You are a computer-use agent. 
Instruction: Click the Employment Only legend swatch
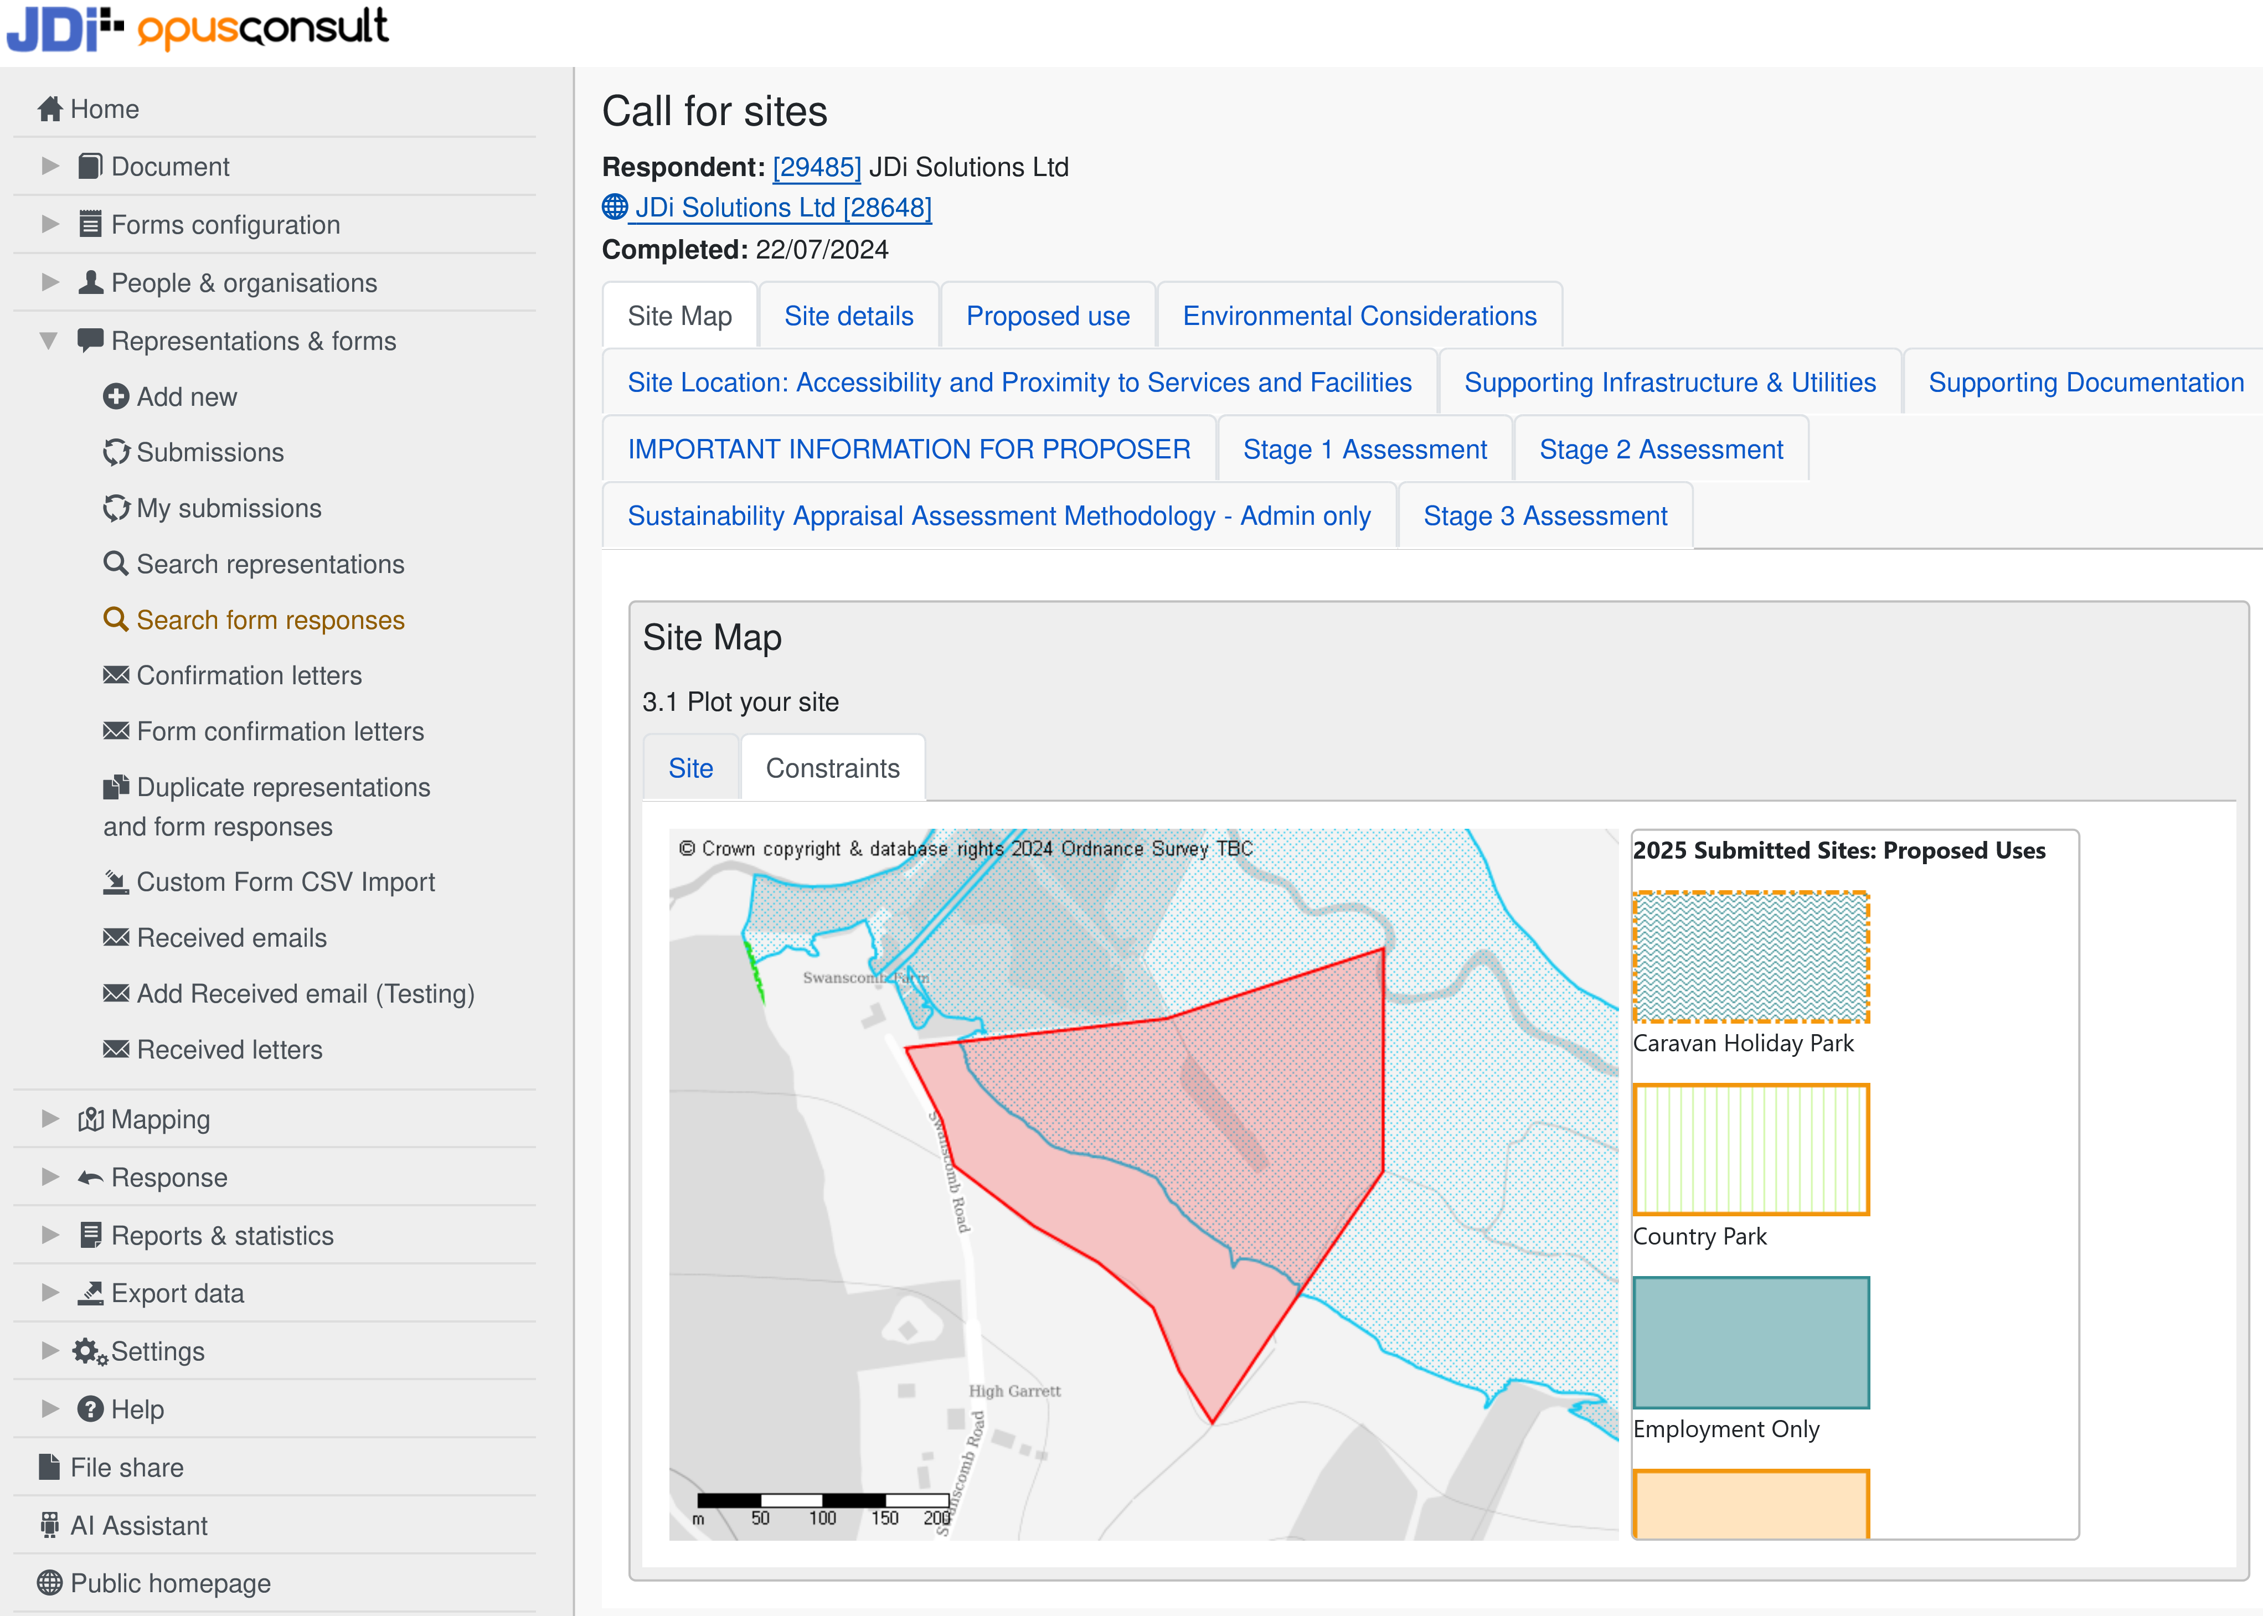1750,1343
